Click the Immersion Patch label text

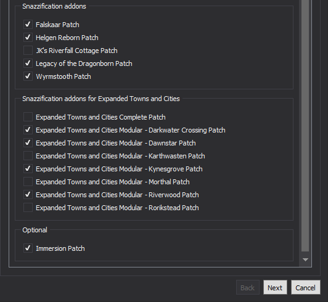pyautogui.click(x=60, y=248)
